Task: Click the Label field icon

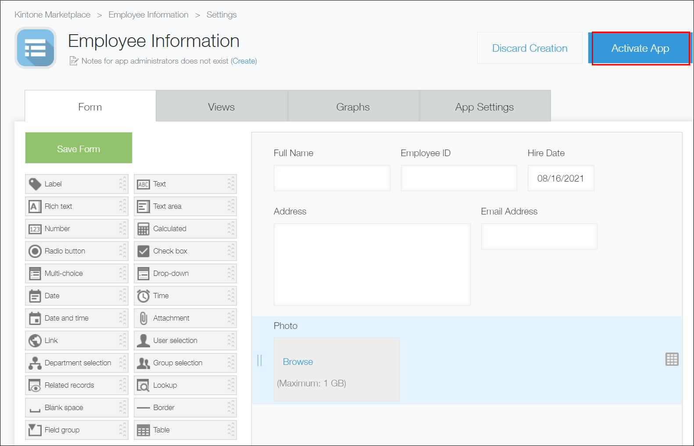Action: point(35,184)
